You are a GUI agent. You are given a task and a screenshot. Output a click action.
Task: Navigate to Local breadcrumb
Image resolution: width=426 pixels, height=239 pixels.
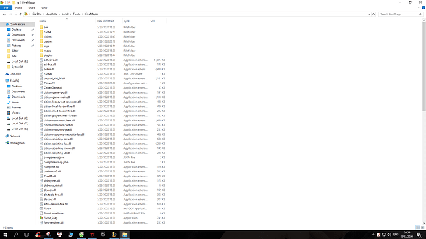(65, 14)
